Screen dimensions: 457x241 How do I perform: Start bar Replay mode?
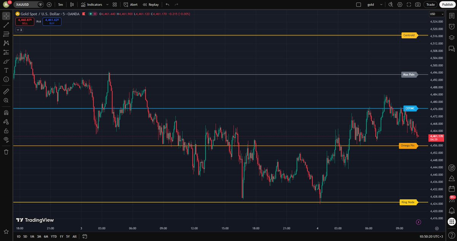tap(151, 5)
